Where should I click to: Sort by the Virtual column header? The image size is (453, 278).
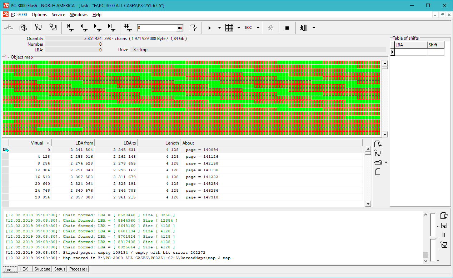tap(30, 143)
